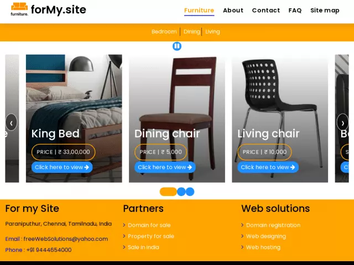
Task: Click here to view Dining chair
Action: point(165,167)
